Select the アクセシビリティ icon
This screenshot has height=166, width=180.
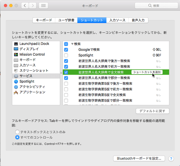[16, 87]
